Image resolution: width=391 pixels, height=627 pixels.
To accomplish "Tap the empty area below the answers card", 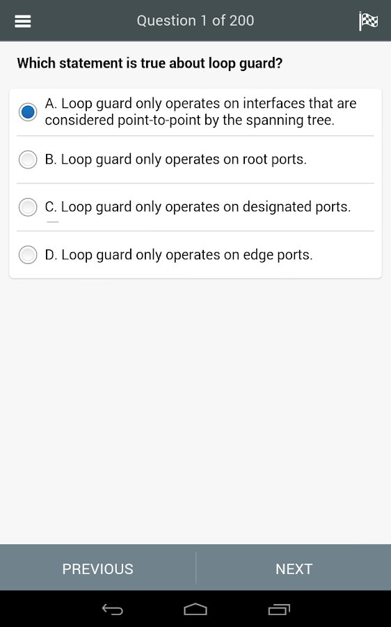I will (195, 411).
